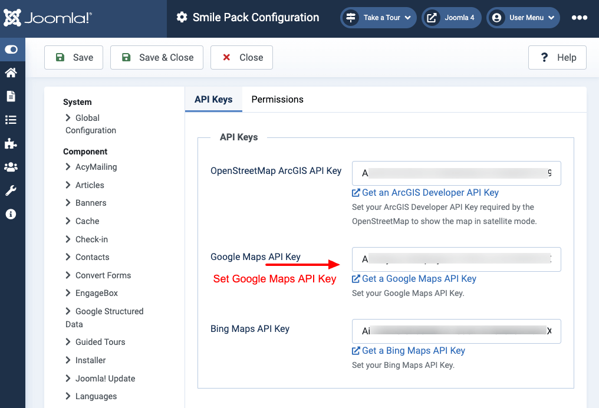Image resolution: width=599 pixels, height=408 pixels.
Task: Click the Close button with red X
Action: point(242,57)
